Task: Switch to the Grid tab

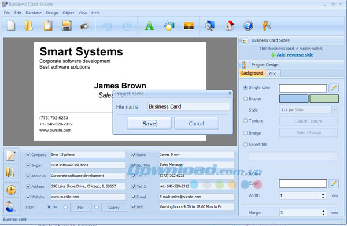Action: [272, 73]
